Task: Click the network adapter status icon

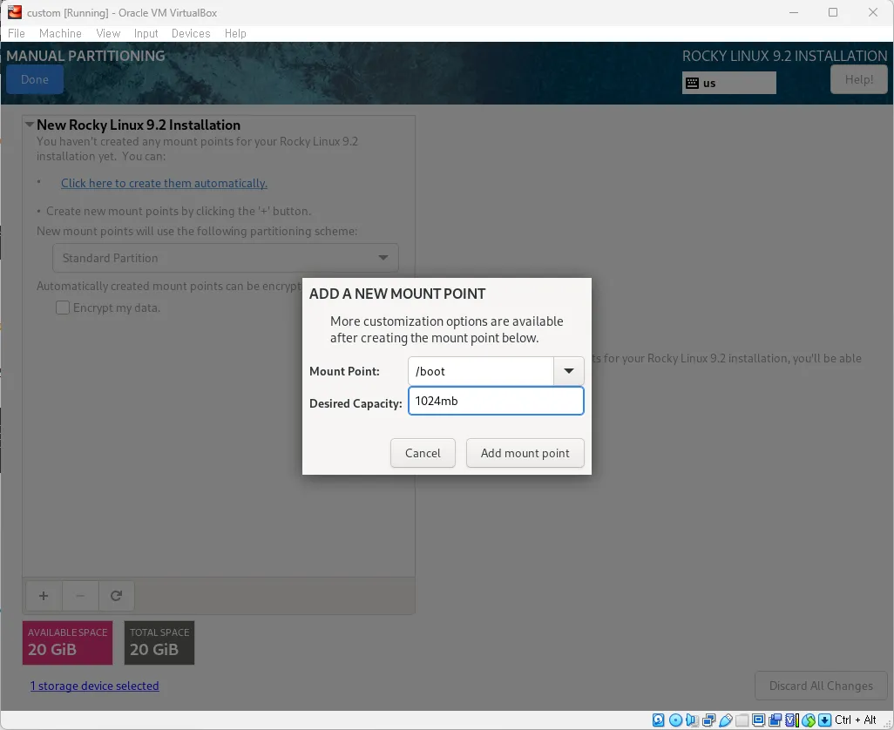Action: [x=708, y=720]
